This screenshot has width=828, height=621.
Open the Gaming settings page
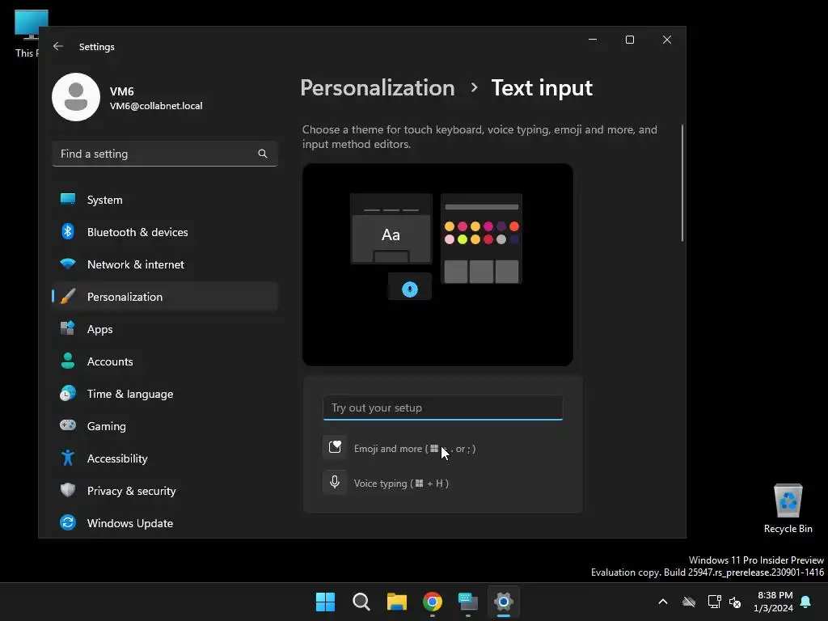(165, 426)
